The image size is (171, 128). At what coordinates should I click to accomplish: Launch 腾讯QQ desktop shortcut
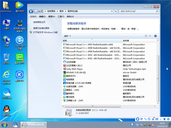click(6, 111)
